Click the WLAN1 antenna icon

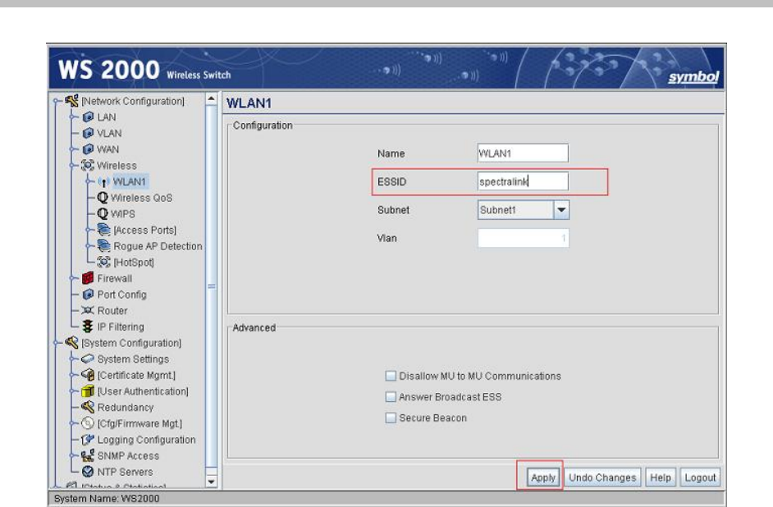(x=103, y=182)
